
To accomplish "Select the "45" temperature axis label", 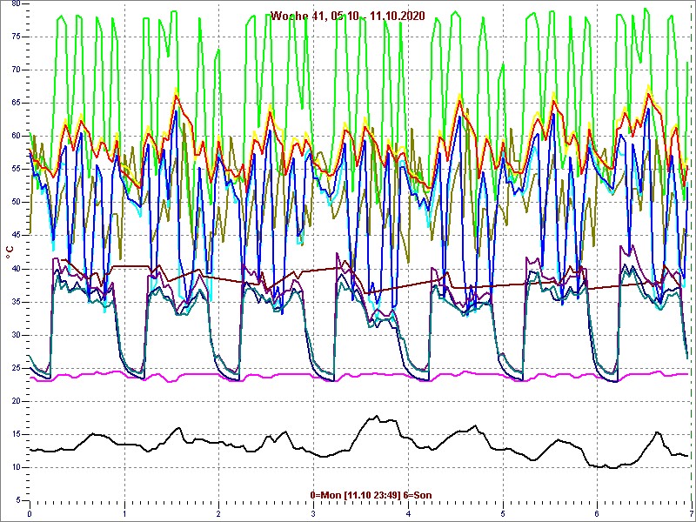I will click(x=16, y=236).
